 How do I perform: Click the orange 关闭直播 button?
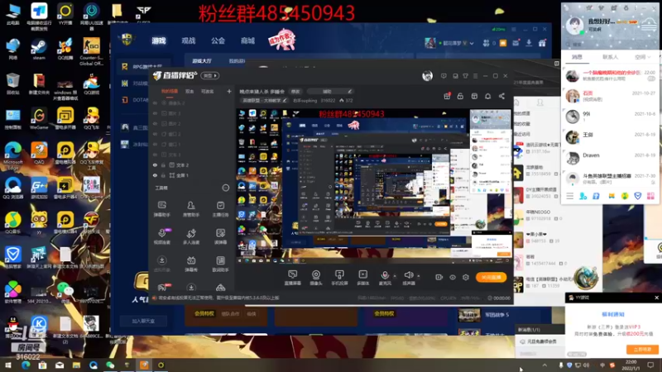click(491, 277)
